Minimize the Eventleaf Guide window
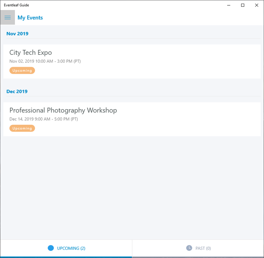 [x=229, y=5]
